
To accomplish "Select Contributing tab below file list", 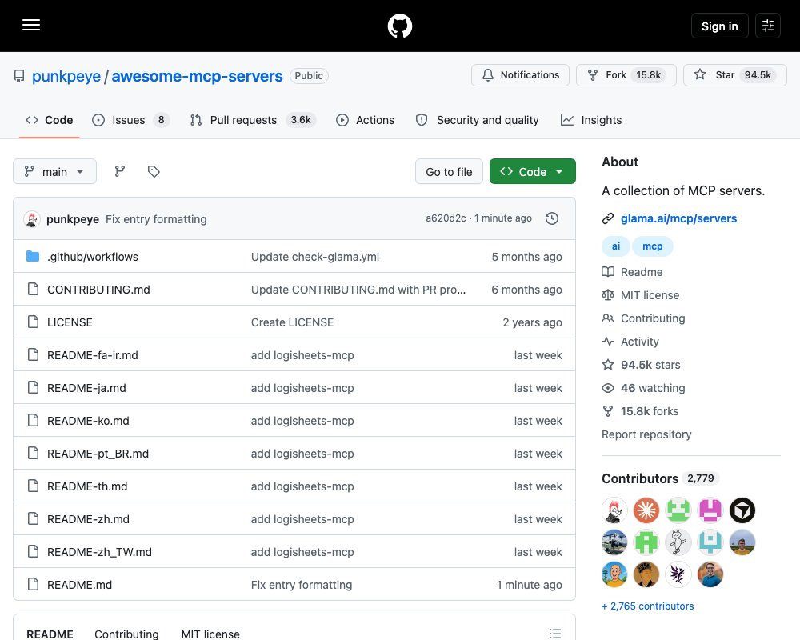I will click(x=126, y=634).
